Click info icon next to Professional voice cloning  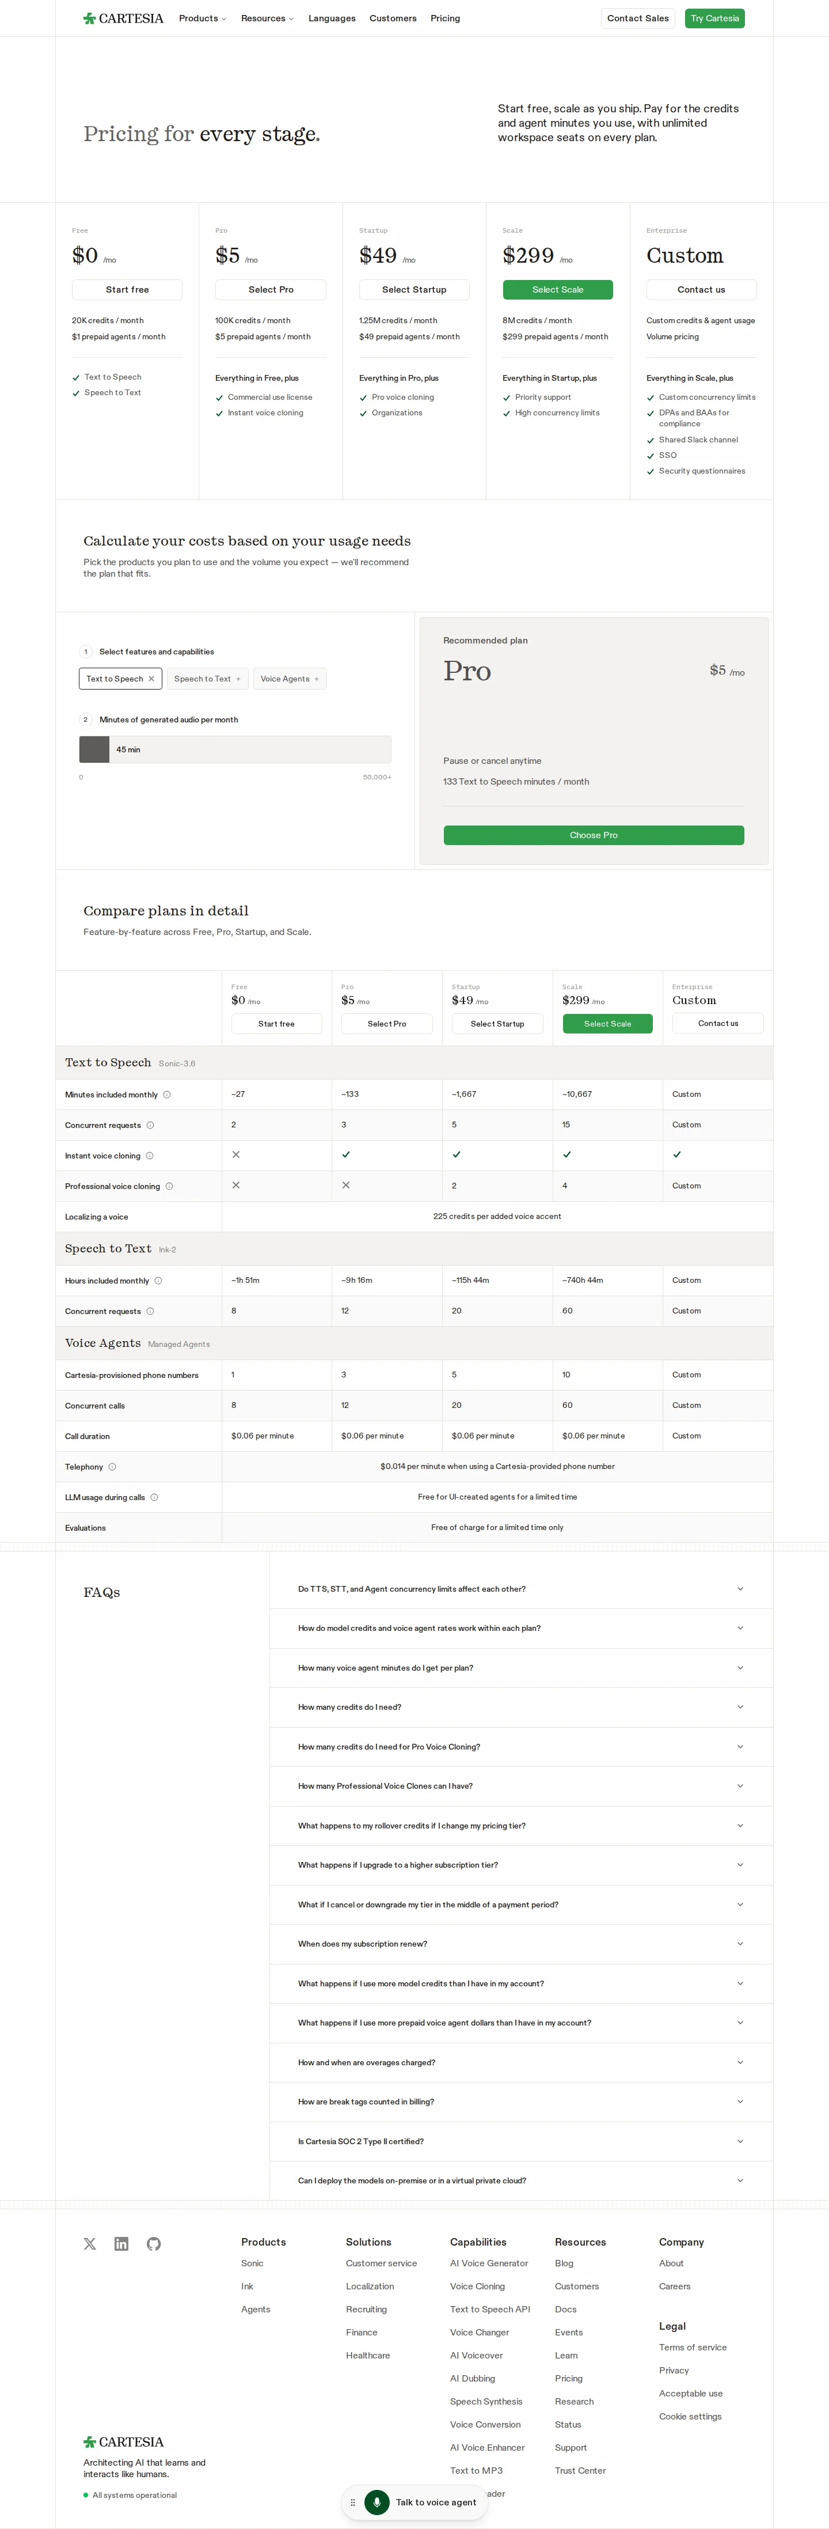169,1186
